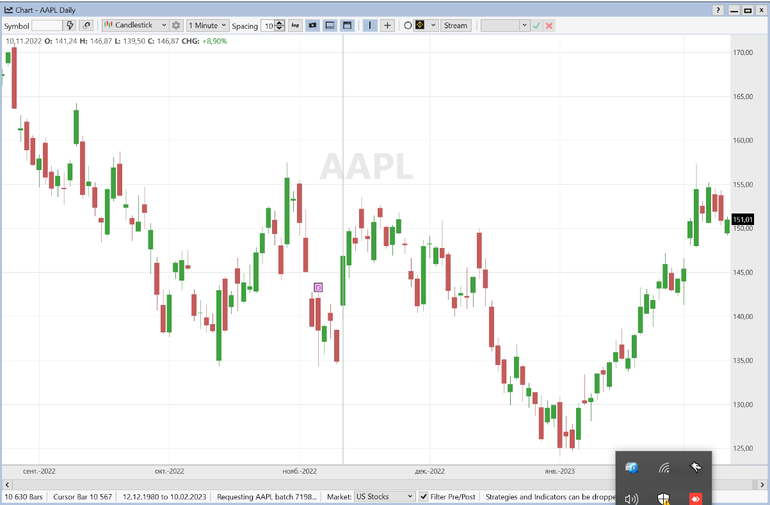This screenshot has width=770, height=505.
Task: Click the 'окт.-2022' date axis label
Action: pos(169,472)
